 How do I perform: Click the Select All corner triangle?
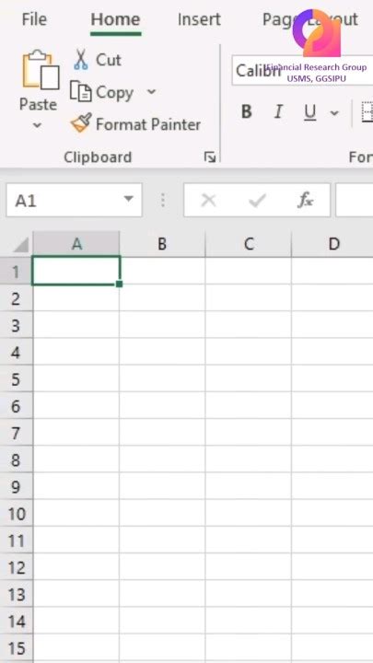coord(20,244)
